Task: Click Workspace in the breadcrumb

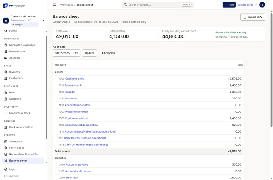Action: click(x=67, y=5)
